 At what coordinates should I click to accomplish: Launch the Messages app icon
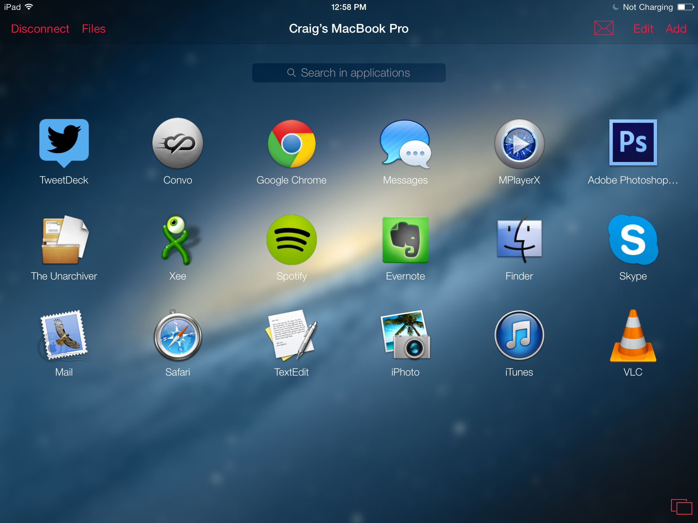[405, 144]
